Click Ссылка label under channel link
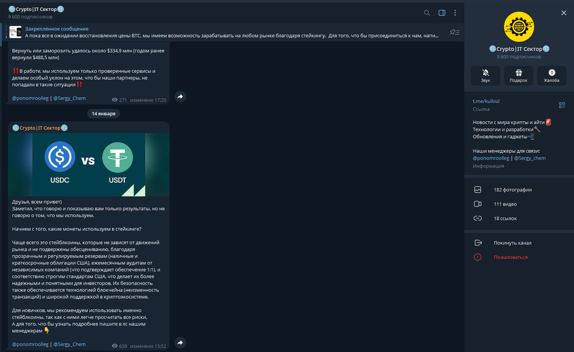574x352 pixels. click(481, 109)
